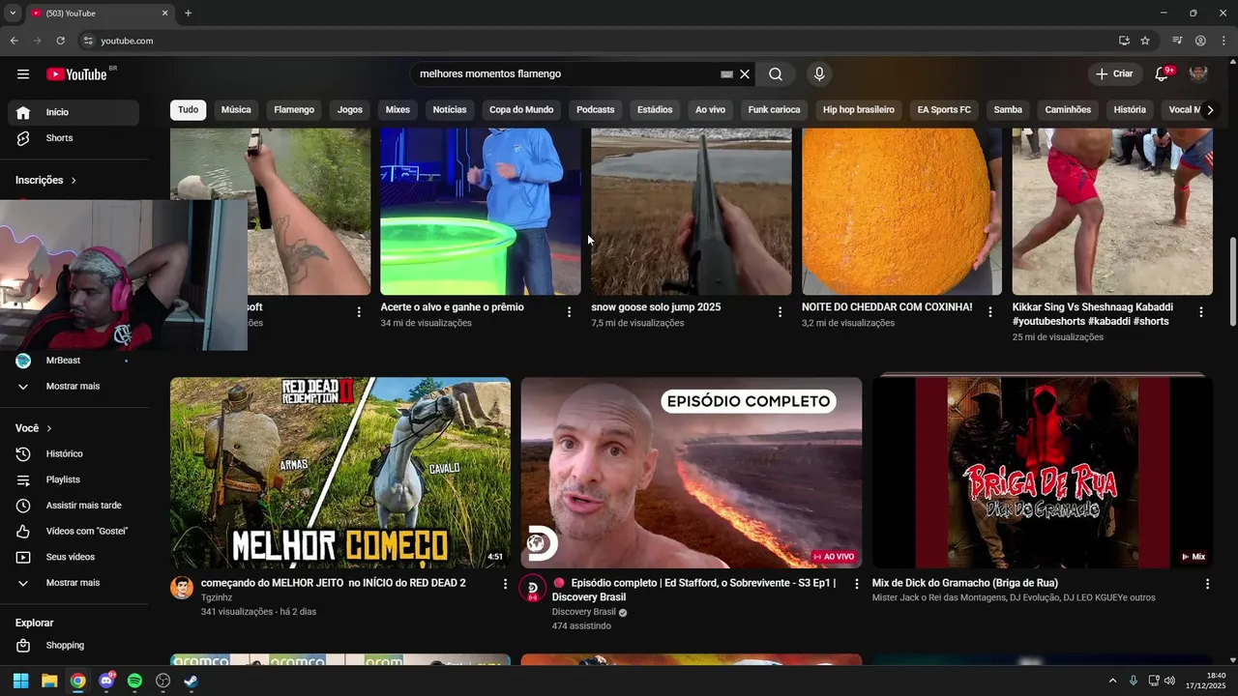Select the Jogos filter chip

point(350,110)
